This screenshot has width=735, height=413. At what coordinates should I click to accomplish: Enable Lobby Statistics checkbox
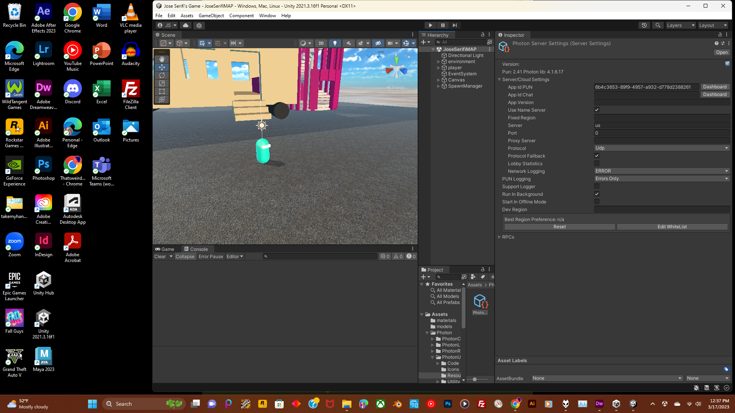[x=597, y=163]
